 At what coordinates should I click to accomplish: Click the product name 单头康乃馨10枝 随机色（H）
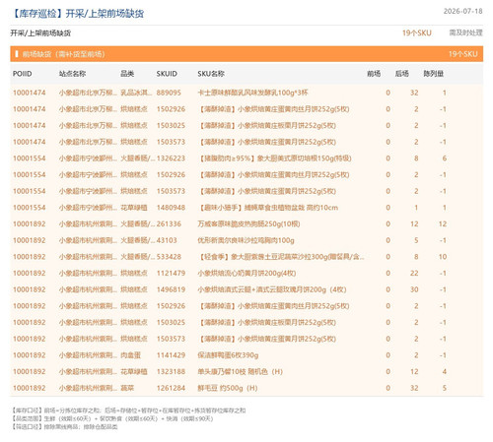[240, 371]
